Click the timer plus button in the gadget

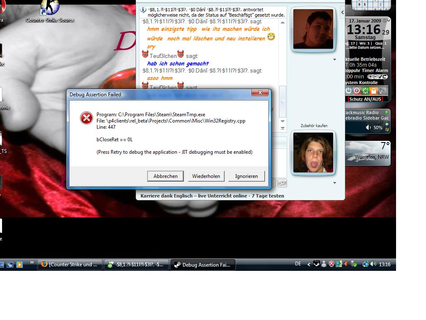pos(370,77)
